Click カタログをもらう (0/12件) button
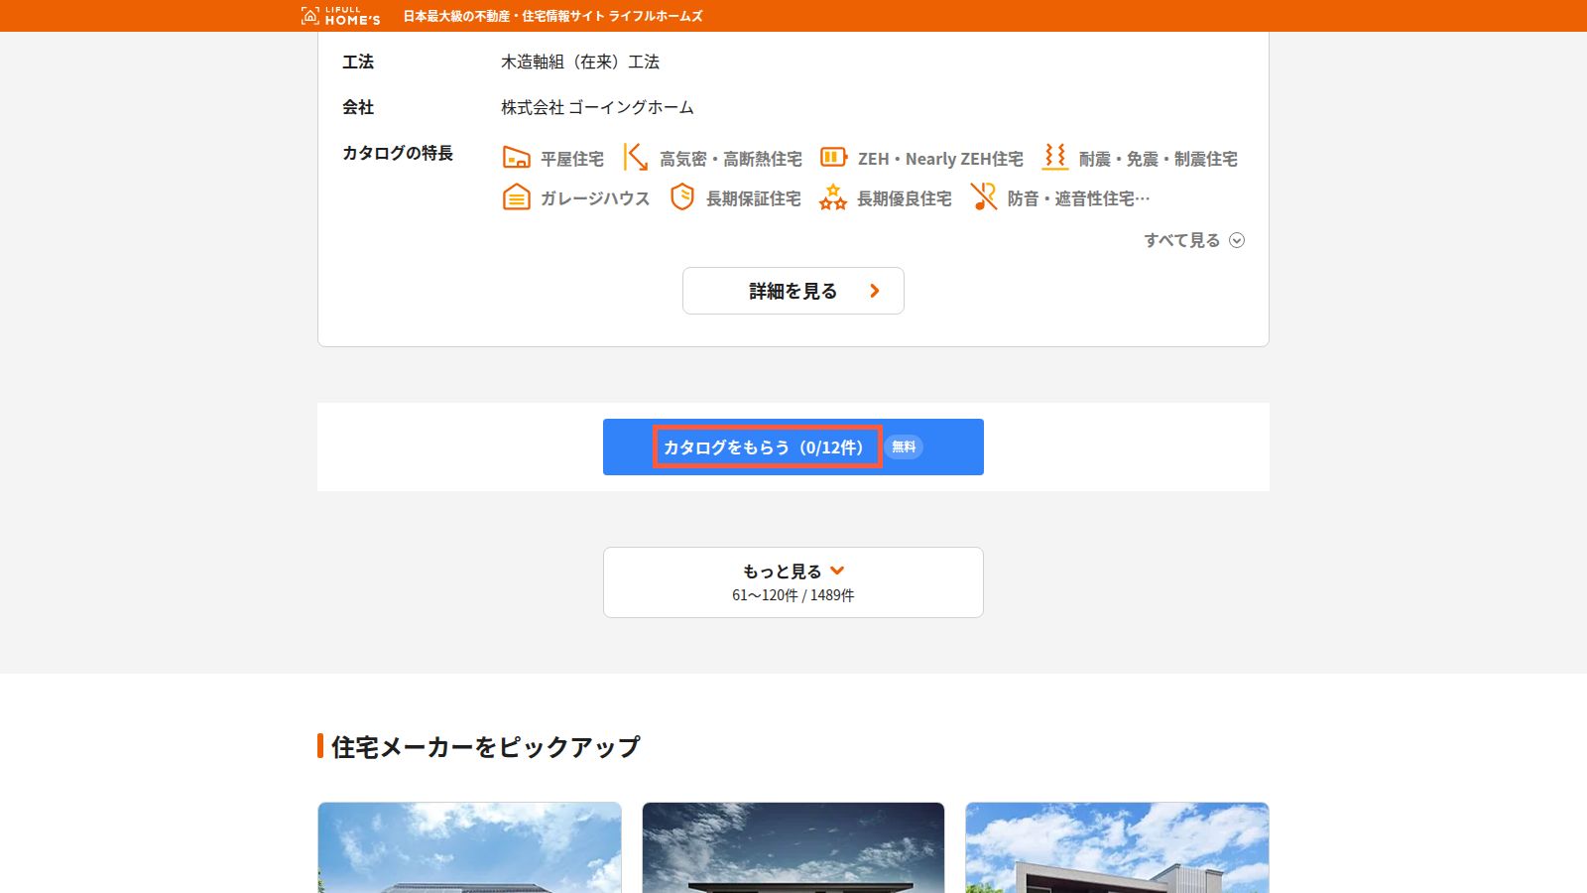The width and height of the screenshot is (1587, 893). pyautogui.click(x=793, y=446)
